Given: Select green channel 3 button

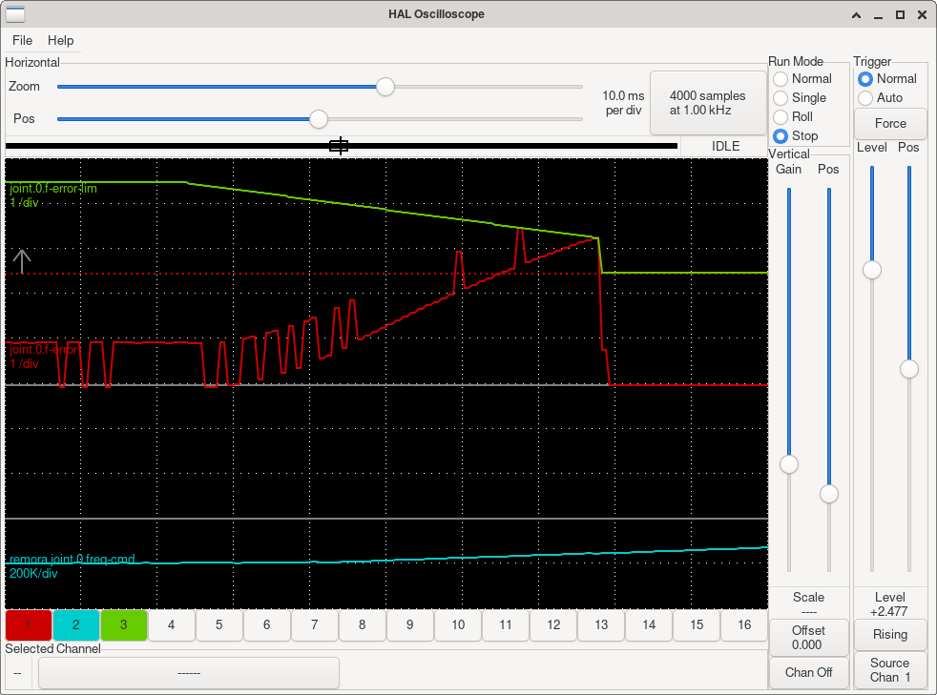Looking at the screenshot, I should point(124,625).
